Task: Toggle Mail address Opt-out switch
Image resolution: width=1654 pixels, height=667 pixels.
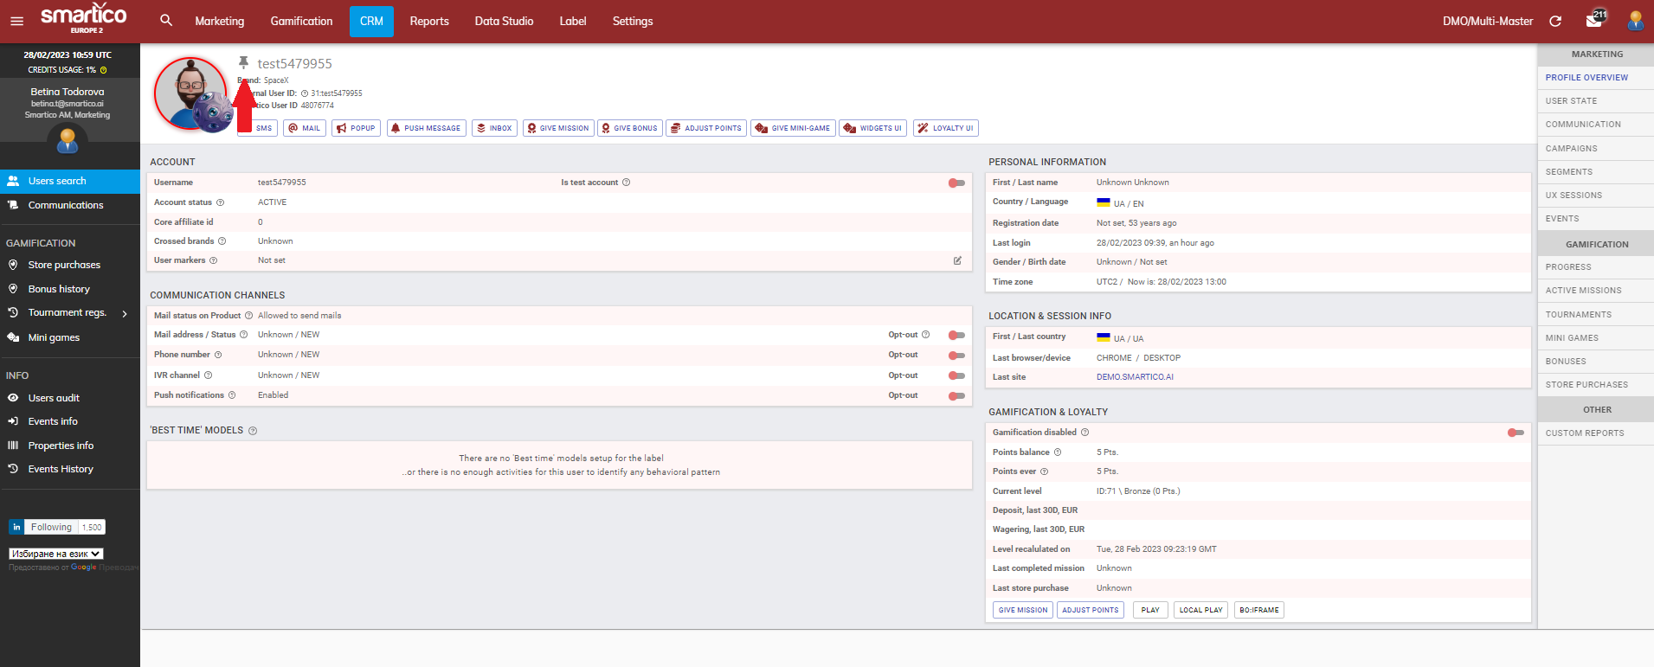Action: coord(956,335)
